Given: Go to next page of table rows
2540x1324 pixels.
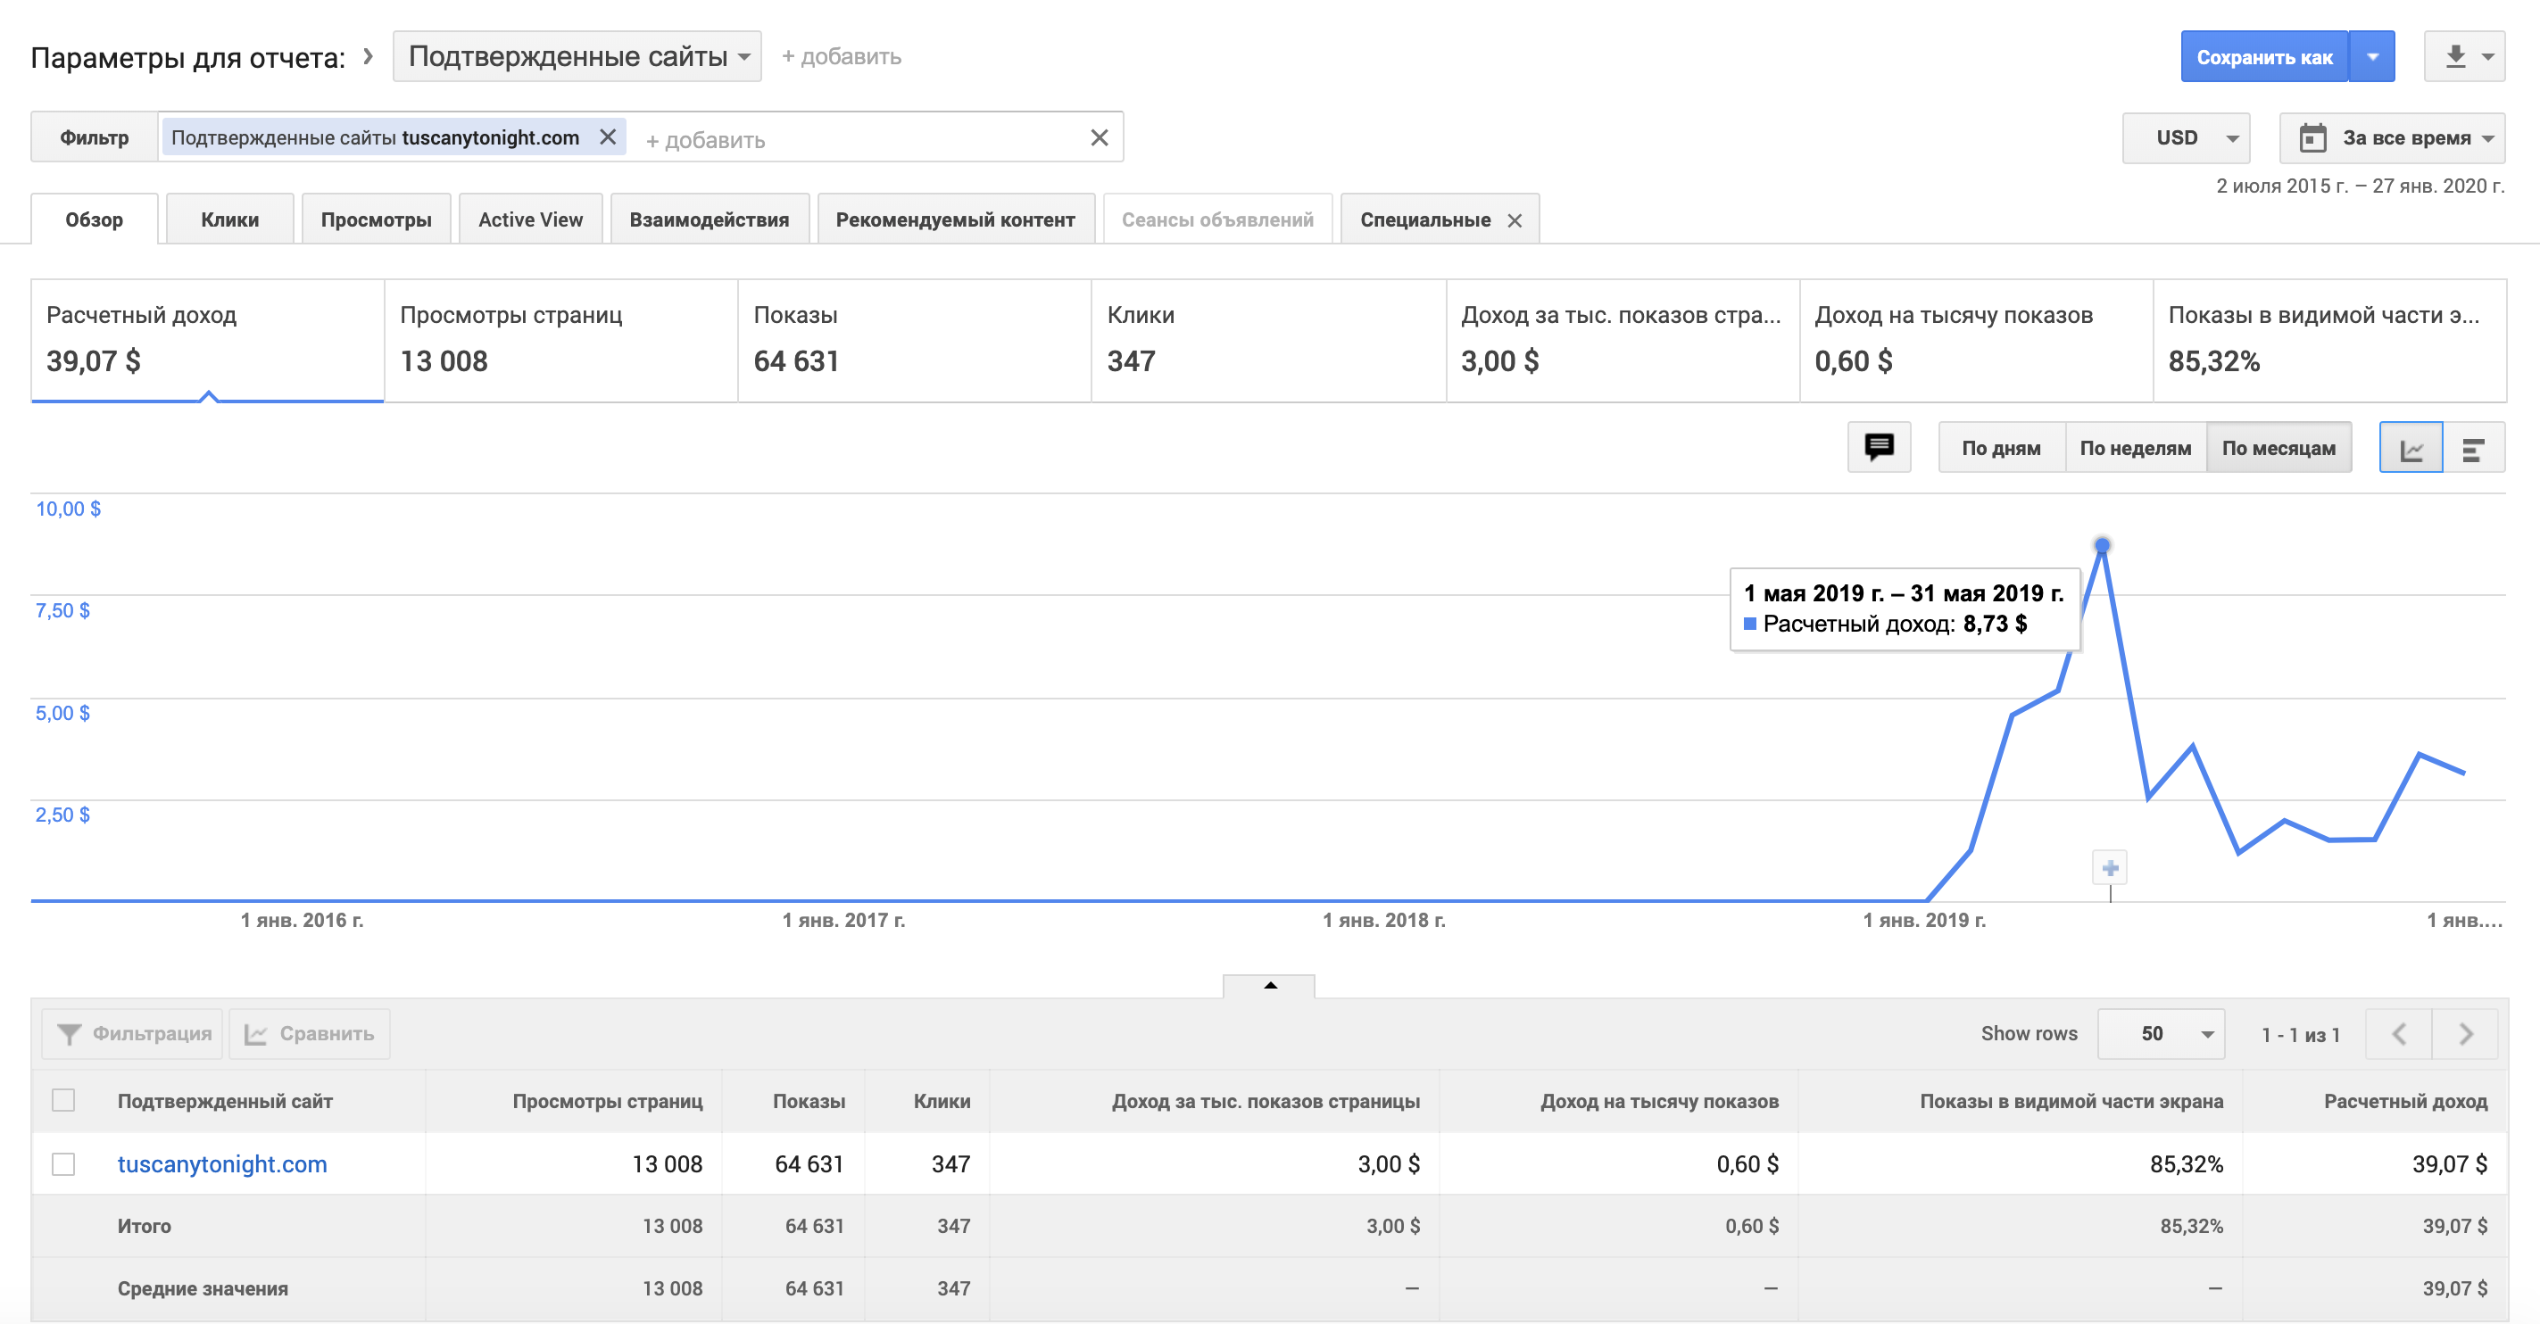Looking at the screenshot, I should (2465, 1034).
